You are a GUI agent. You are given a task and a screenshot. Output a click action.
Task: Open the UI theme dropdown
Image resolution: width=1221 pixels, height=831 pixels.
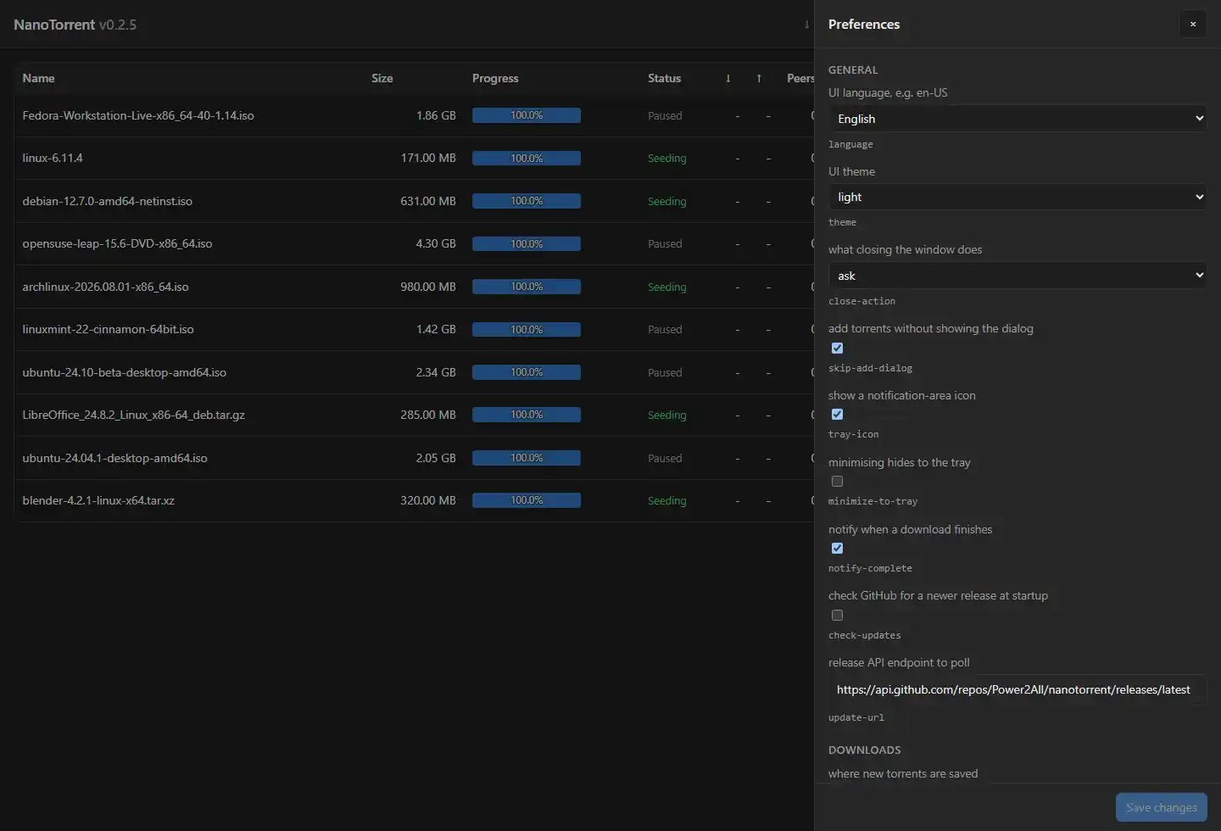(1017, 197)
